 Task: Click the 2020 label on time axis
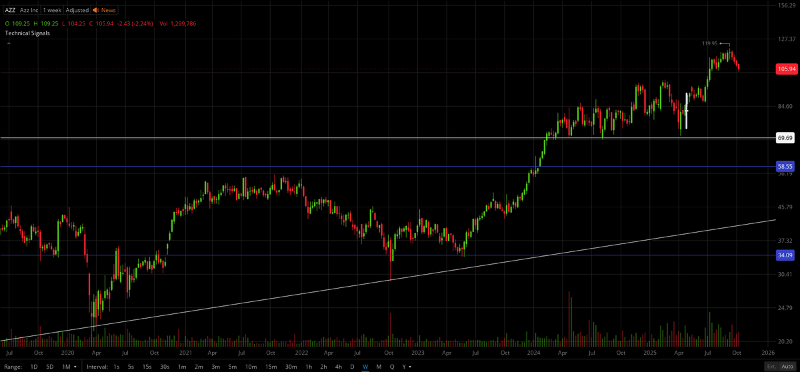(67, 352)
